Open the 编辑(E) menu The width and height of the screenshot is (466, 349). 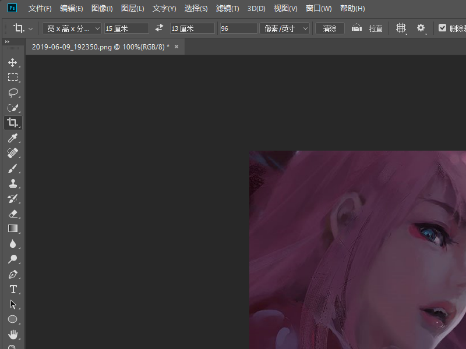[x=71, y=9]
